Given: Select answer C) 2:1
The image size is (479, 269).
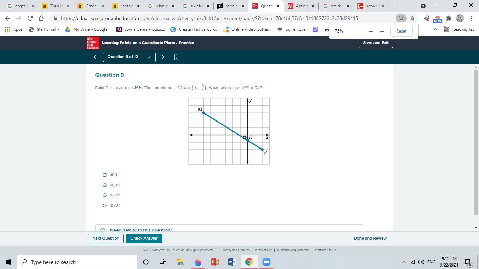Looking at the screenshot, I should (x=104, y=195).
